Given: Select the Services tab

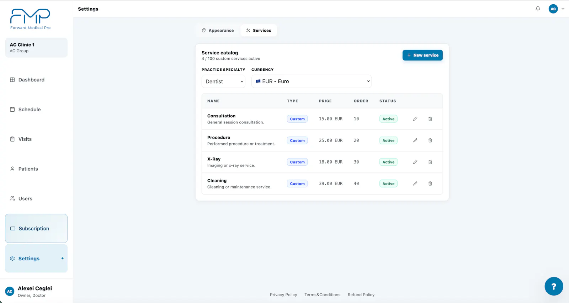Looking at the screenshot, I should click(259, 31).
